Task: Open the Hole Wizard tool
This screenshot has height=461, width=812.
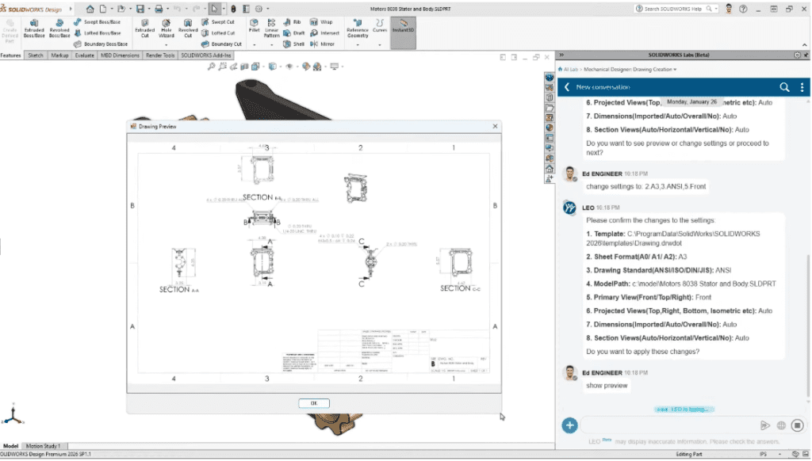Action: coord(167,30)
